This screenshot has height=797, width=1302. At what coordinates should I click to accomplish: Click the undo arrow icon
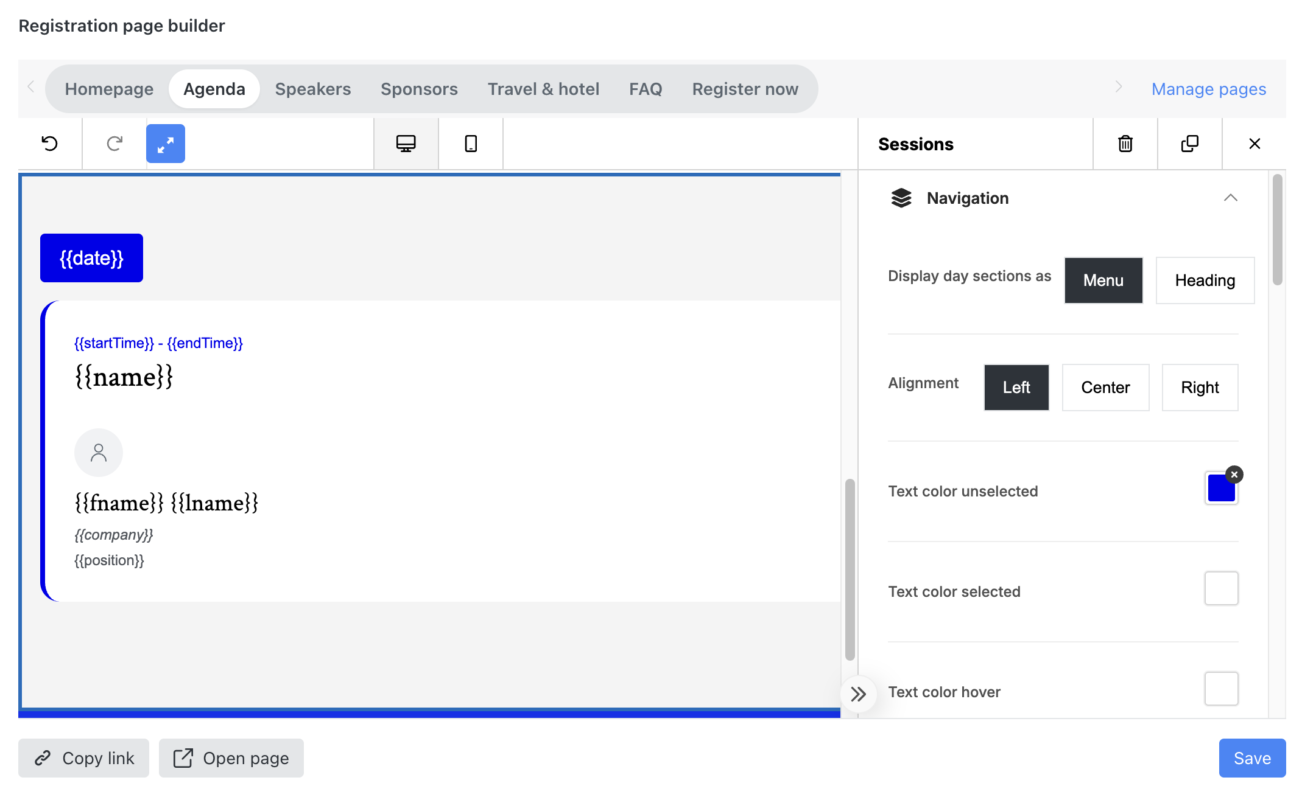click(x=50, y=144)
